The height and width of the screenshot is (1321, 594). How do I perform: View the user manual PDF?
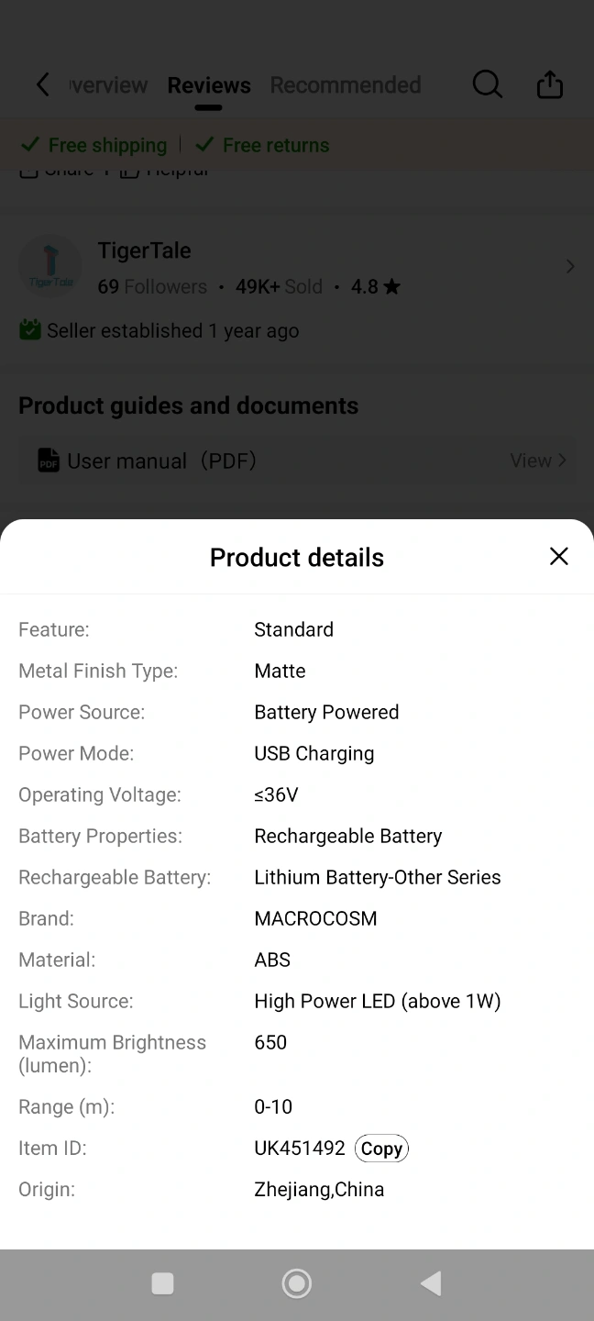[x=538, y=461]
